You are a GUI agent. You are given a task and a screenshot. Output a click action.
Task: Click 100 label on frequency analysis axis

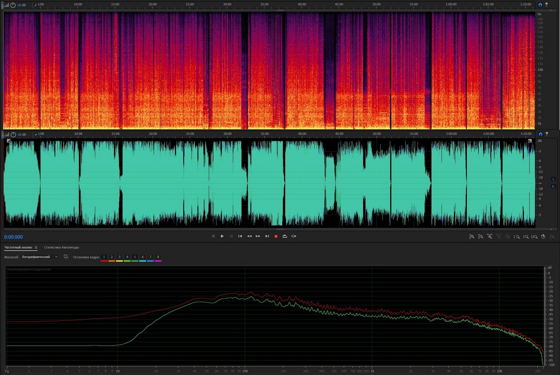[x=245, y=372]
